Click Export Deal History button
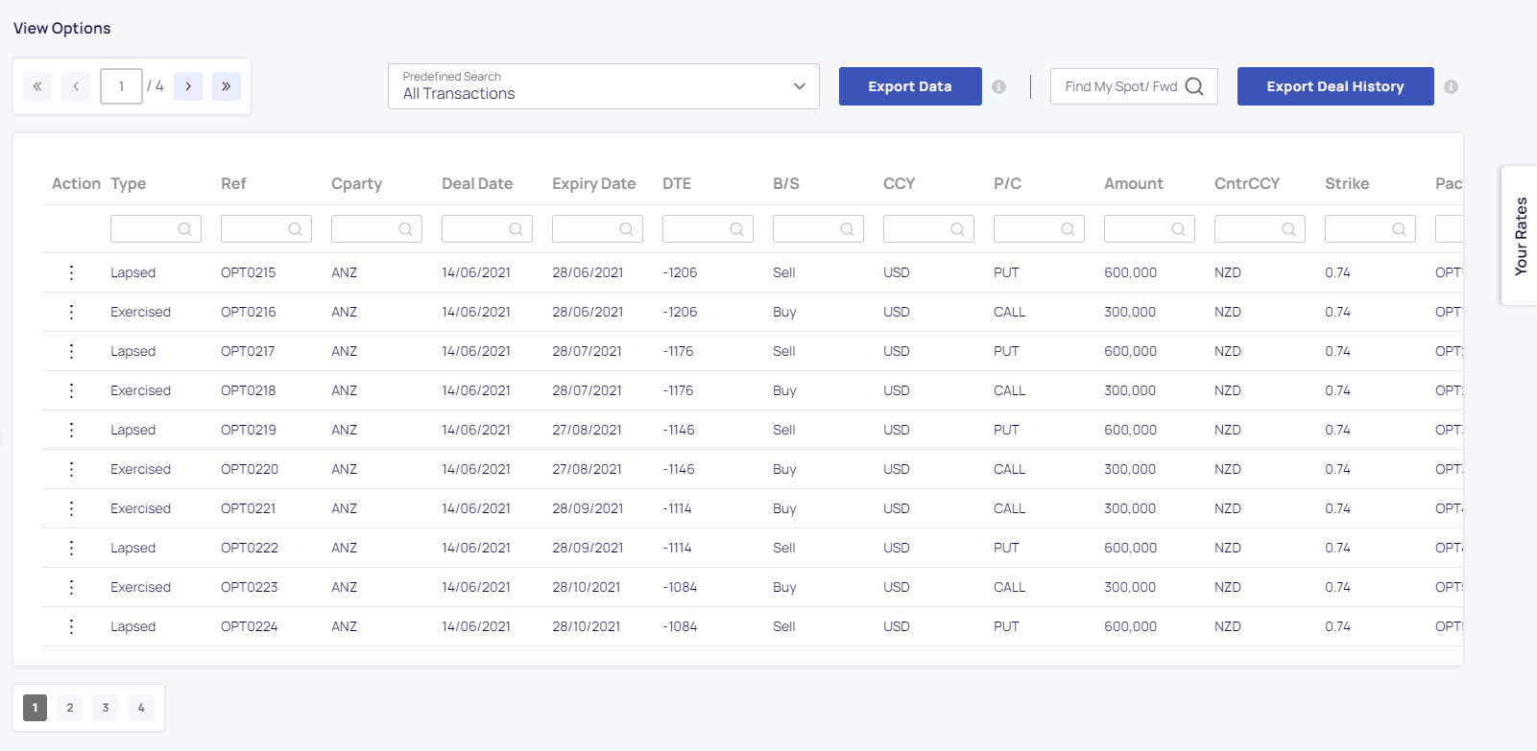 tap(1335, 86)
